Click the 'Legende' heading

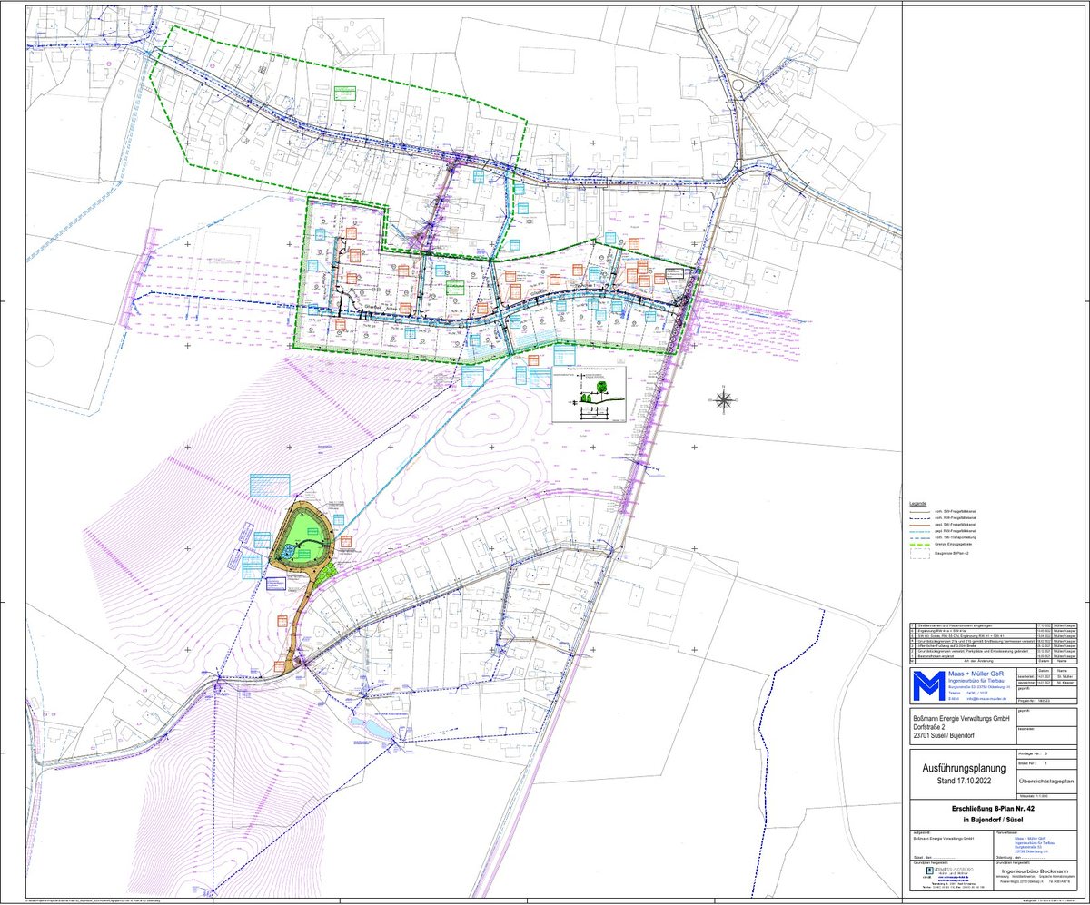click(918, 504)
